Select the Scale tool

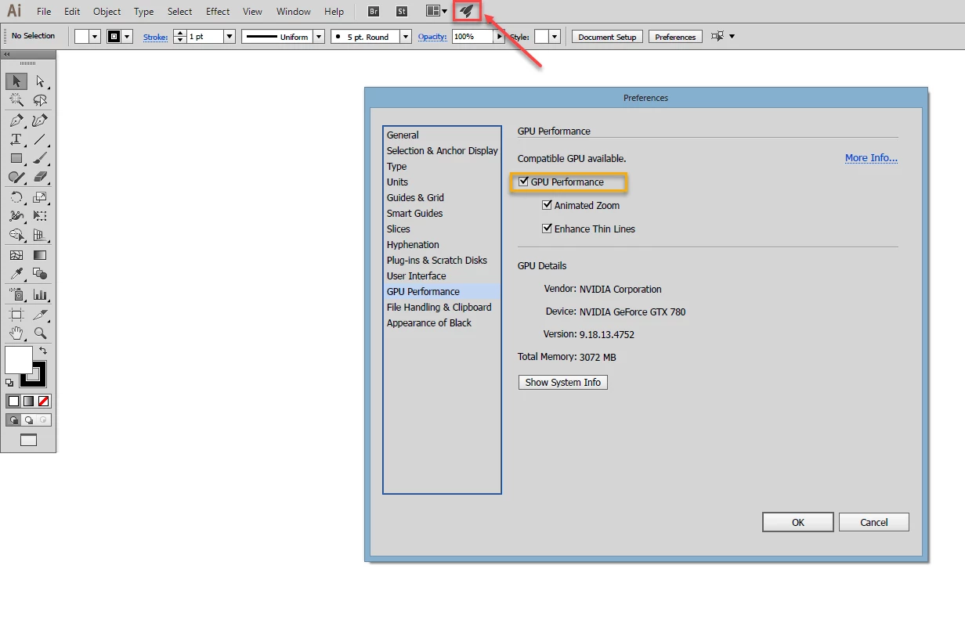click(x=40, y=198)
